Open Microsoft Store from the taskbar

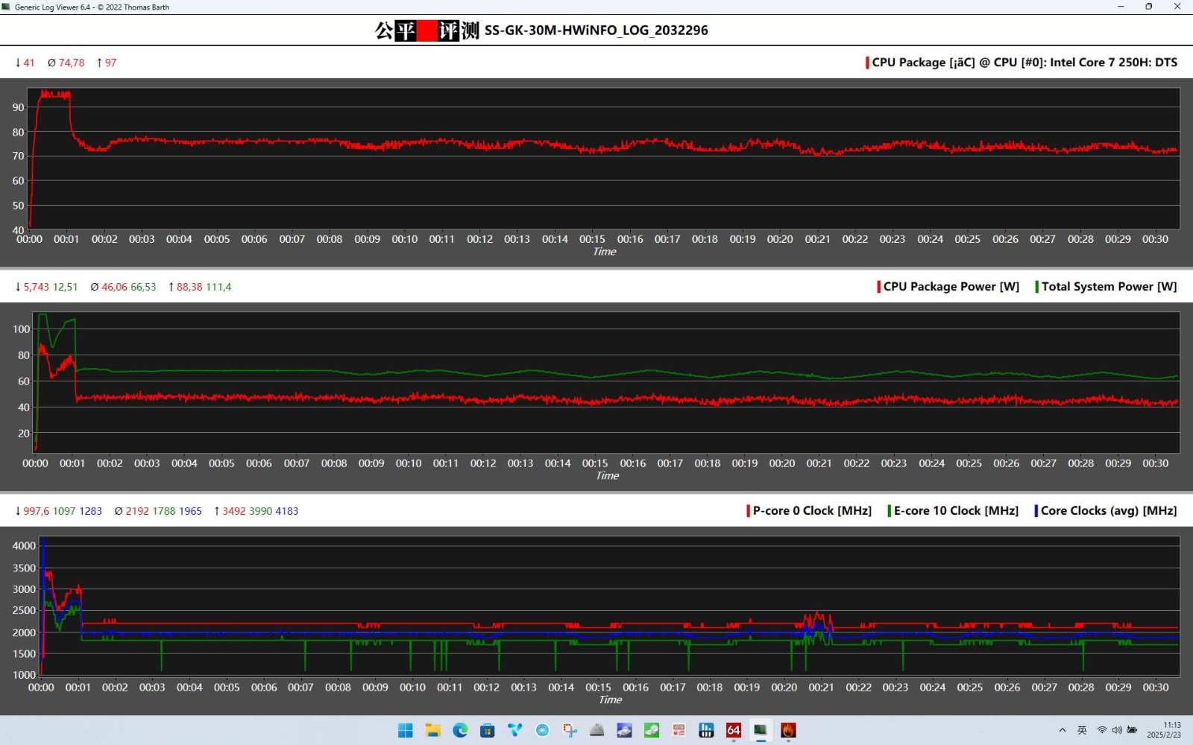click(488, 730)
